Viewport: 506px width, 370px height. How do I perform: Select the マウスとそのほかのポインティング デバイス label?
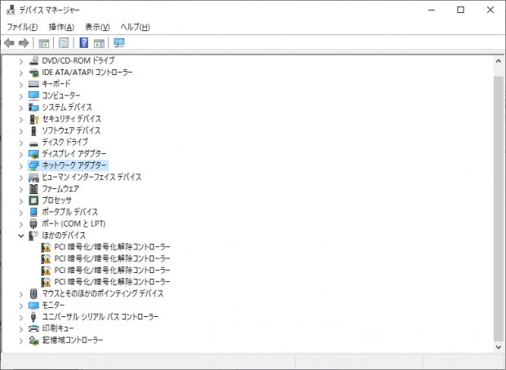tap(103, 293)
